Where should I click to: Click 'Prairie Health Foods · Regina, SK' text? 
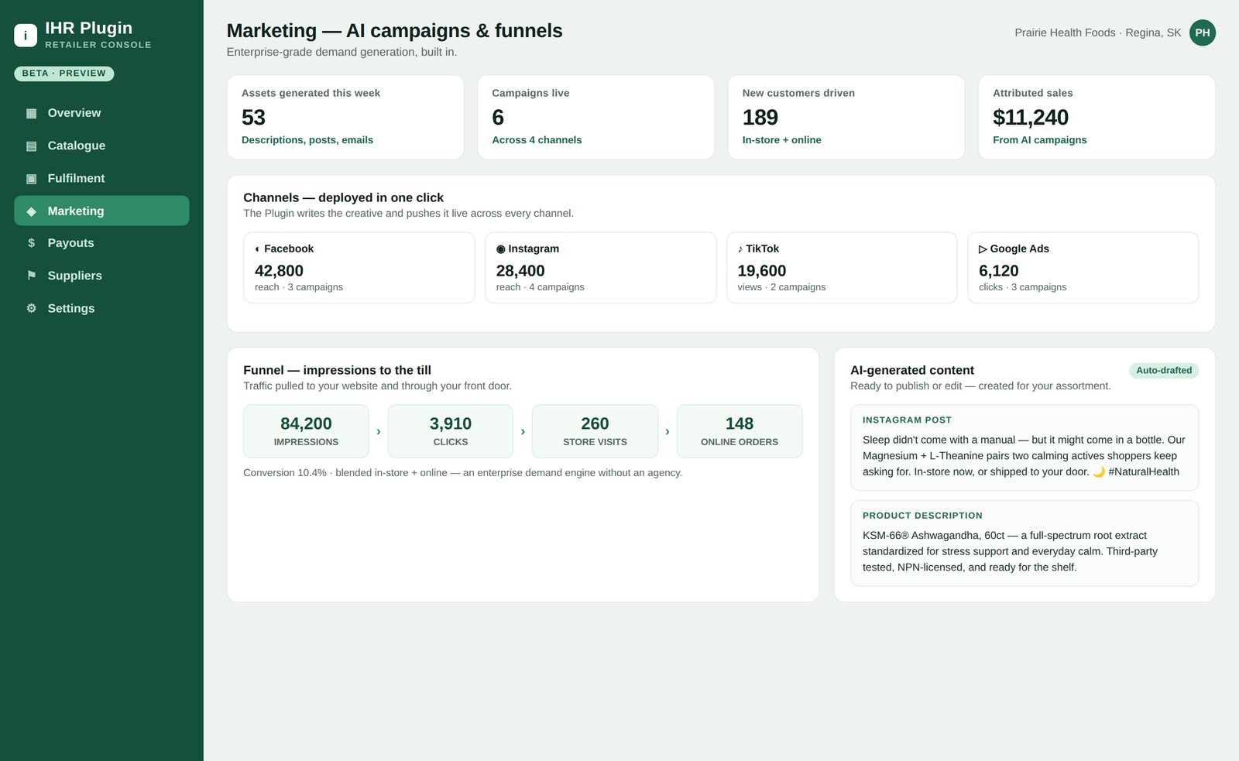tap(1098, 33)
